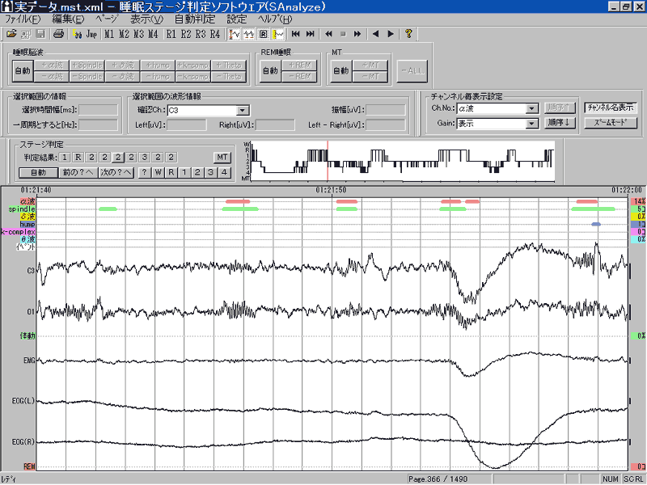
Task: Click the stage 4 button
Action: tap(224, 172)
